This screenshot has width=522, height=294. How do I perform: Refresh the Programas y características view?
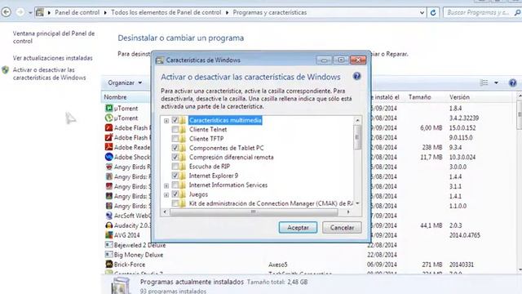(x=433, y=13)
